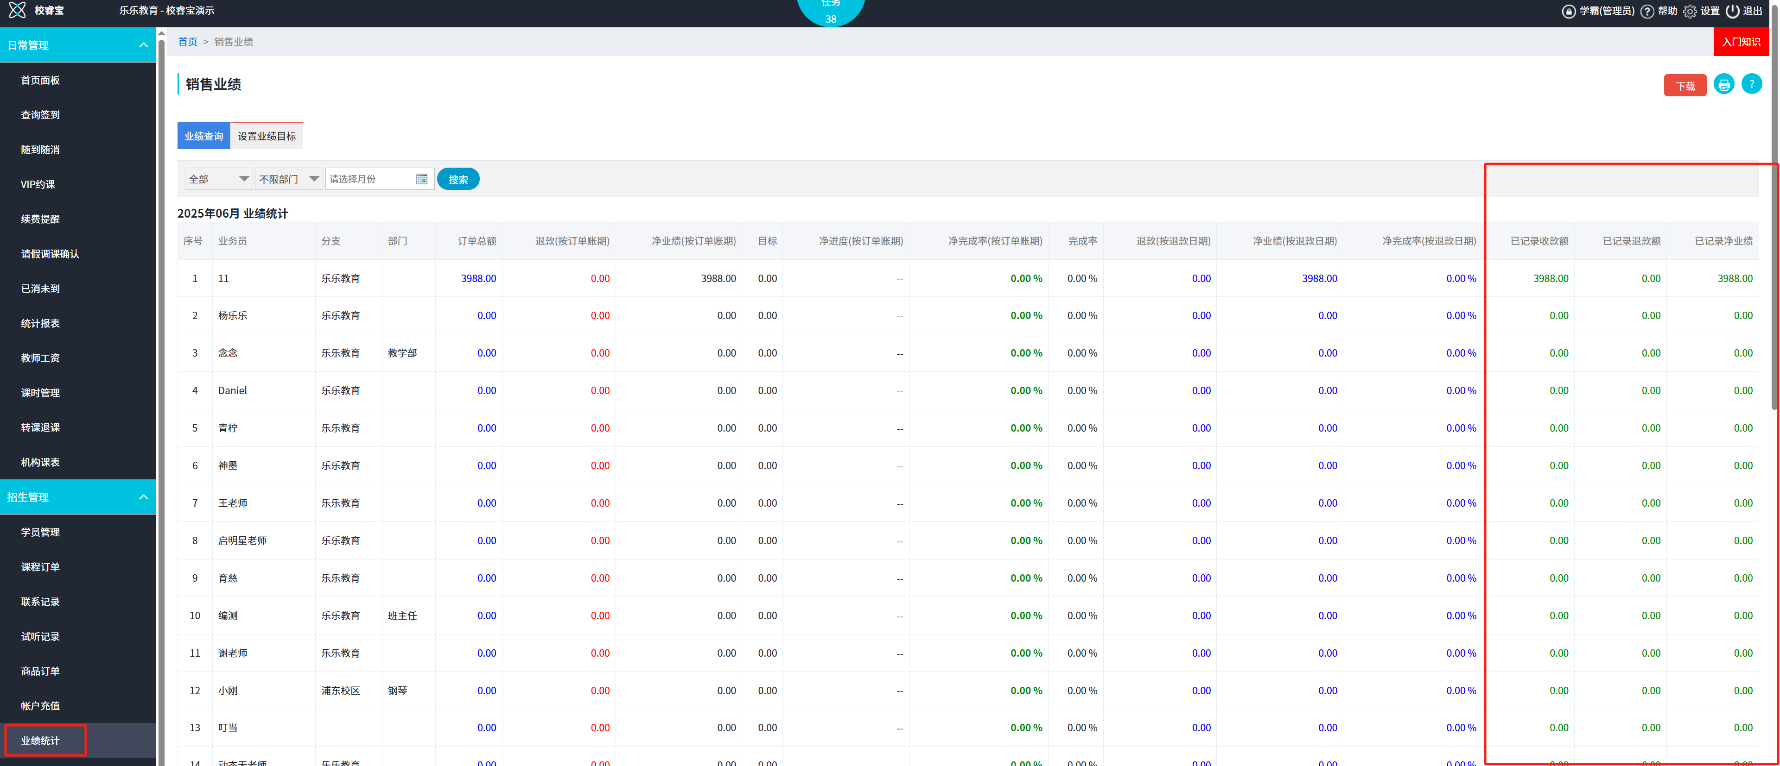1780x766 pixels.
Task: Open the 不限部门 department dropdown
Action: click(289, 179)
